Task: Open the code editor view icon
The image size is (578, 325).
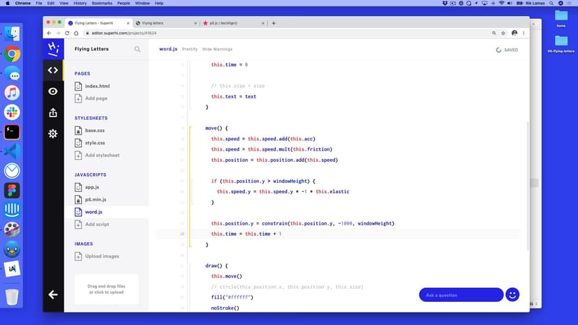Action: 53,70
